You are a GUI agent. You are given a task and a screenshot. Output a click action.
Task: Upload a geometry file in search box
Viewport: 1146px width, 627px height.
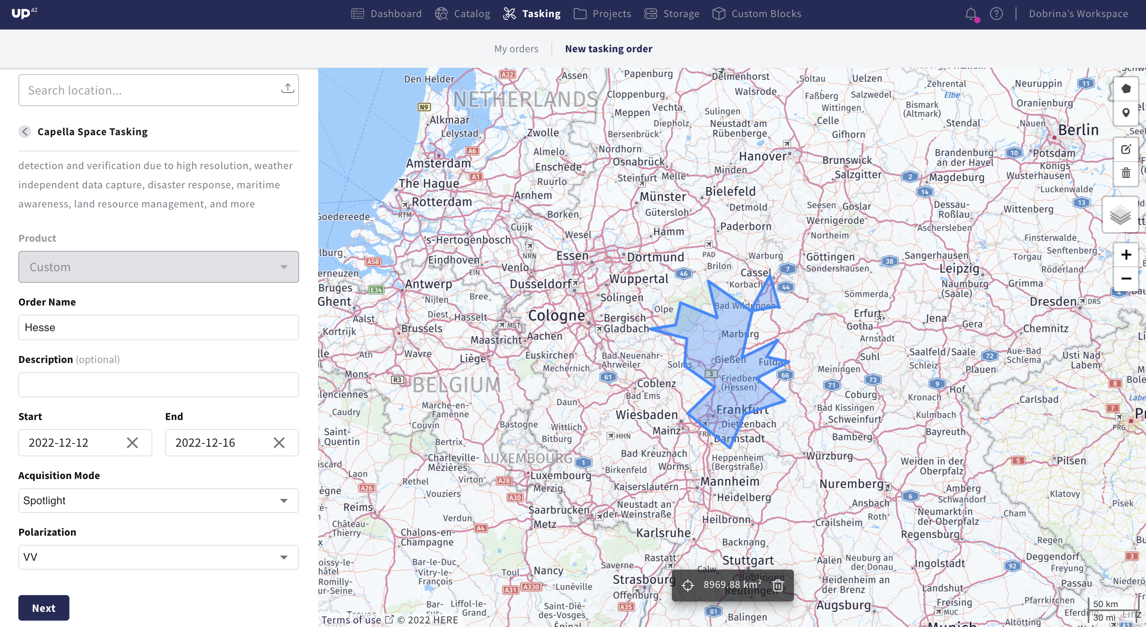coord(287,89)
